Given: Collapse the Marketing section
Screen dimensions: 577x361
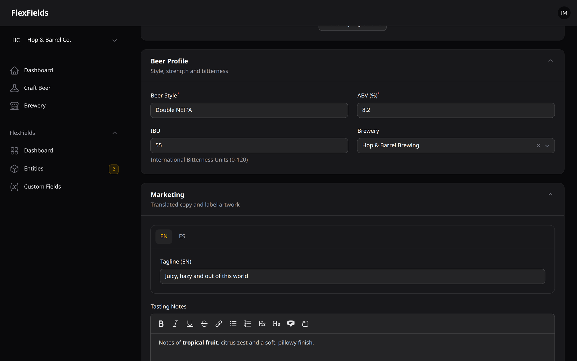Looking at the screenshot, I should [550, 194].
